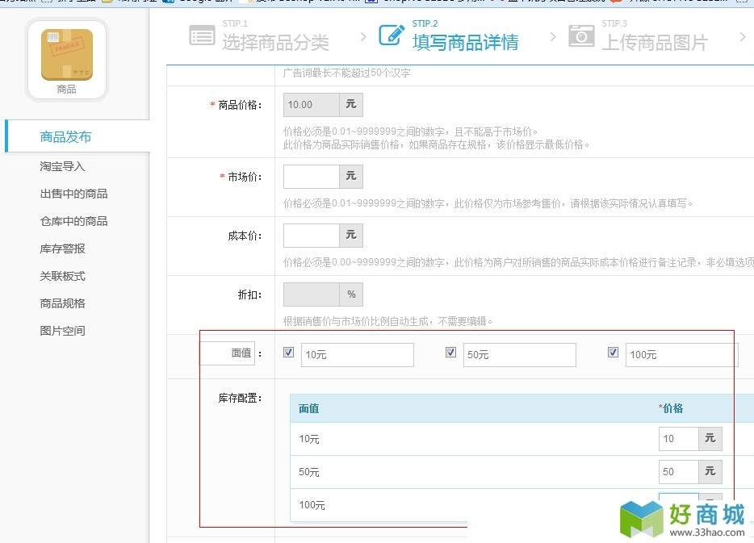
Task: Uncheck the 100元 face value checkbox
Action: 613,353
